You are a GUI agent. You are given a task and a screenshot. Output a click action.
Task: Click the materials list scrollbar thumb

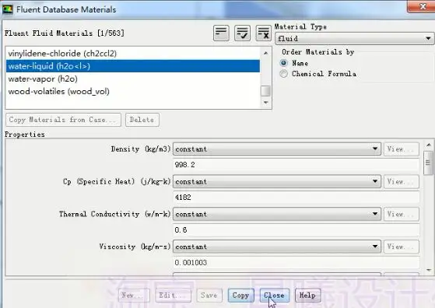(x=266, y=91)
